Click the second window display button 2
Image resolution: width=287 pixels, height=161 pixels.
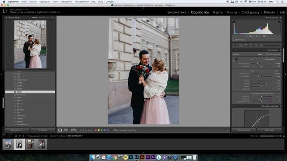click(9, 136)
